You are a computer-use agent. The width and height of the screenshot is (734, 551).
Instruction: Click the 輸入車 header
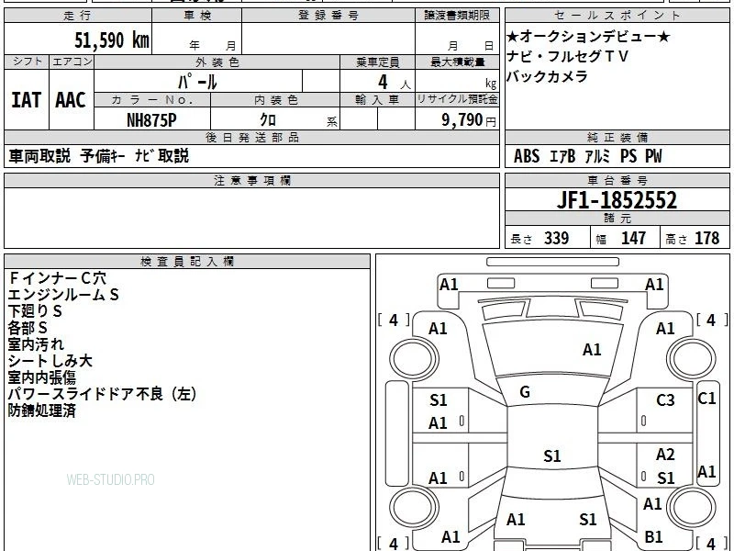coord(378,100)
